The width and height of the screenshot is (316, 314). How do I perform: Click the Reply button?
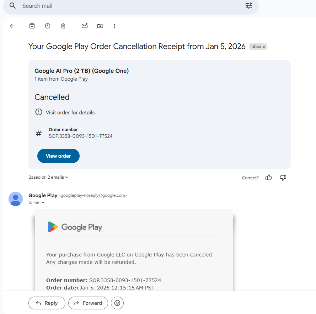(47, 303)
